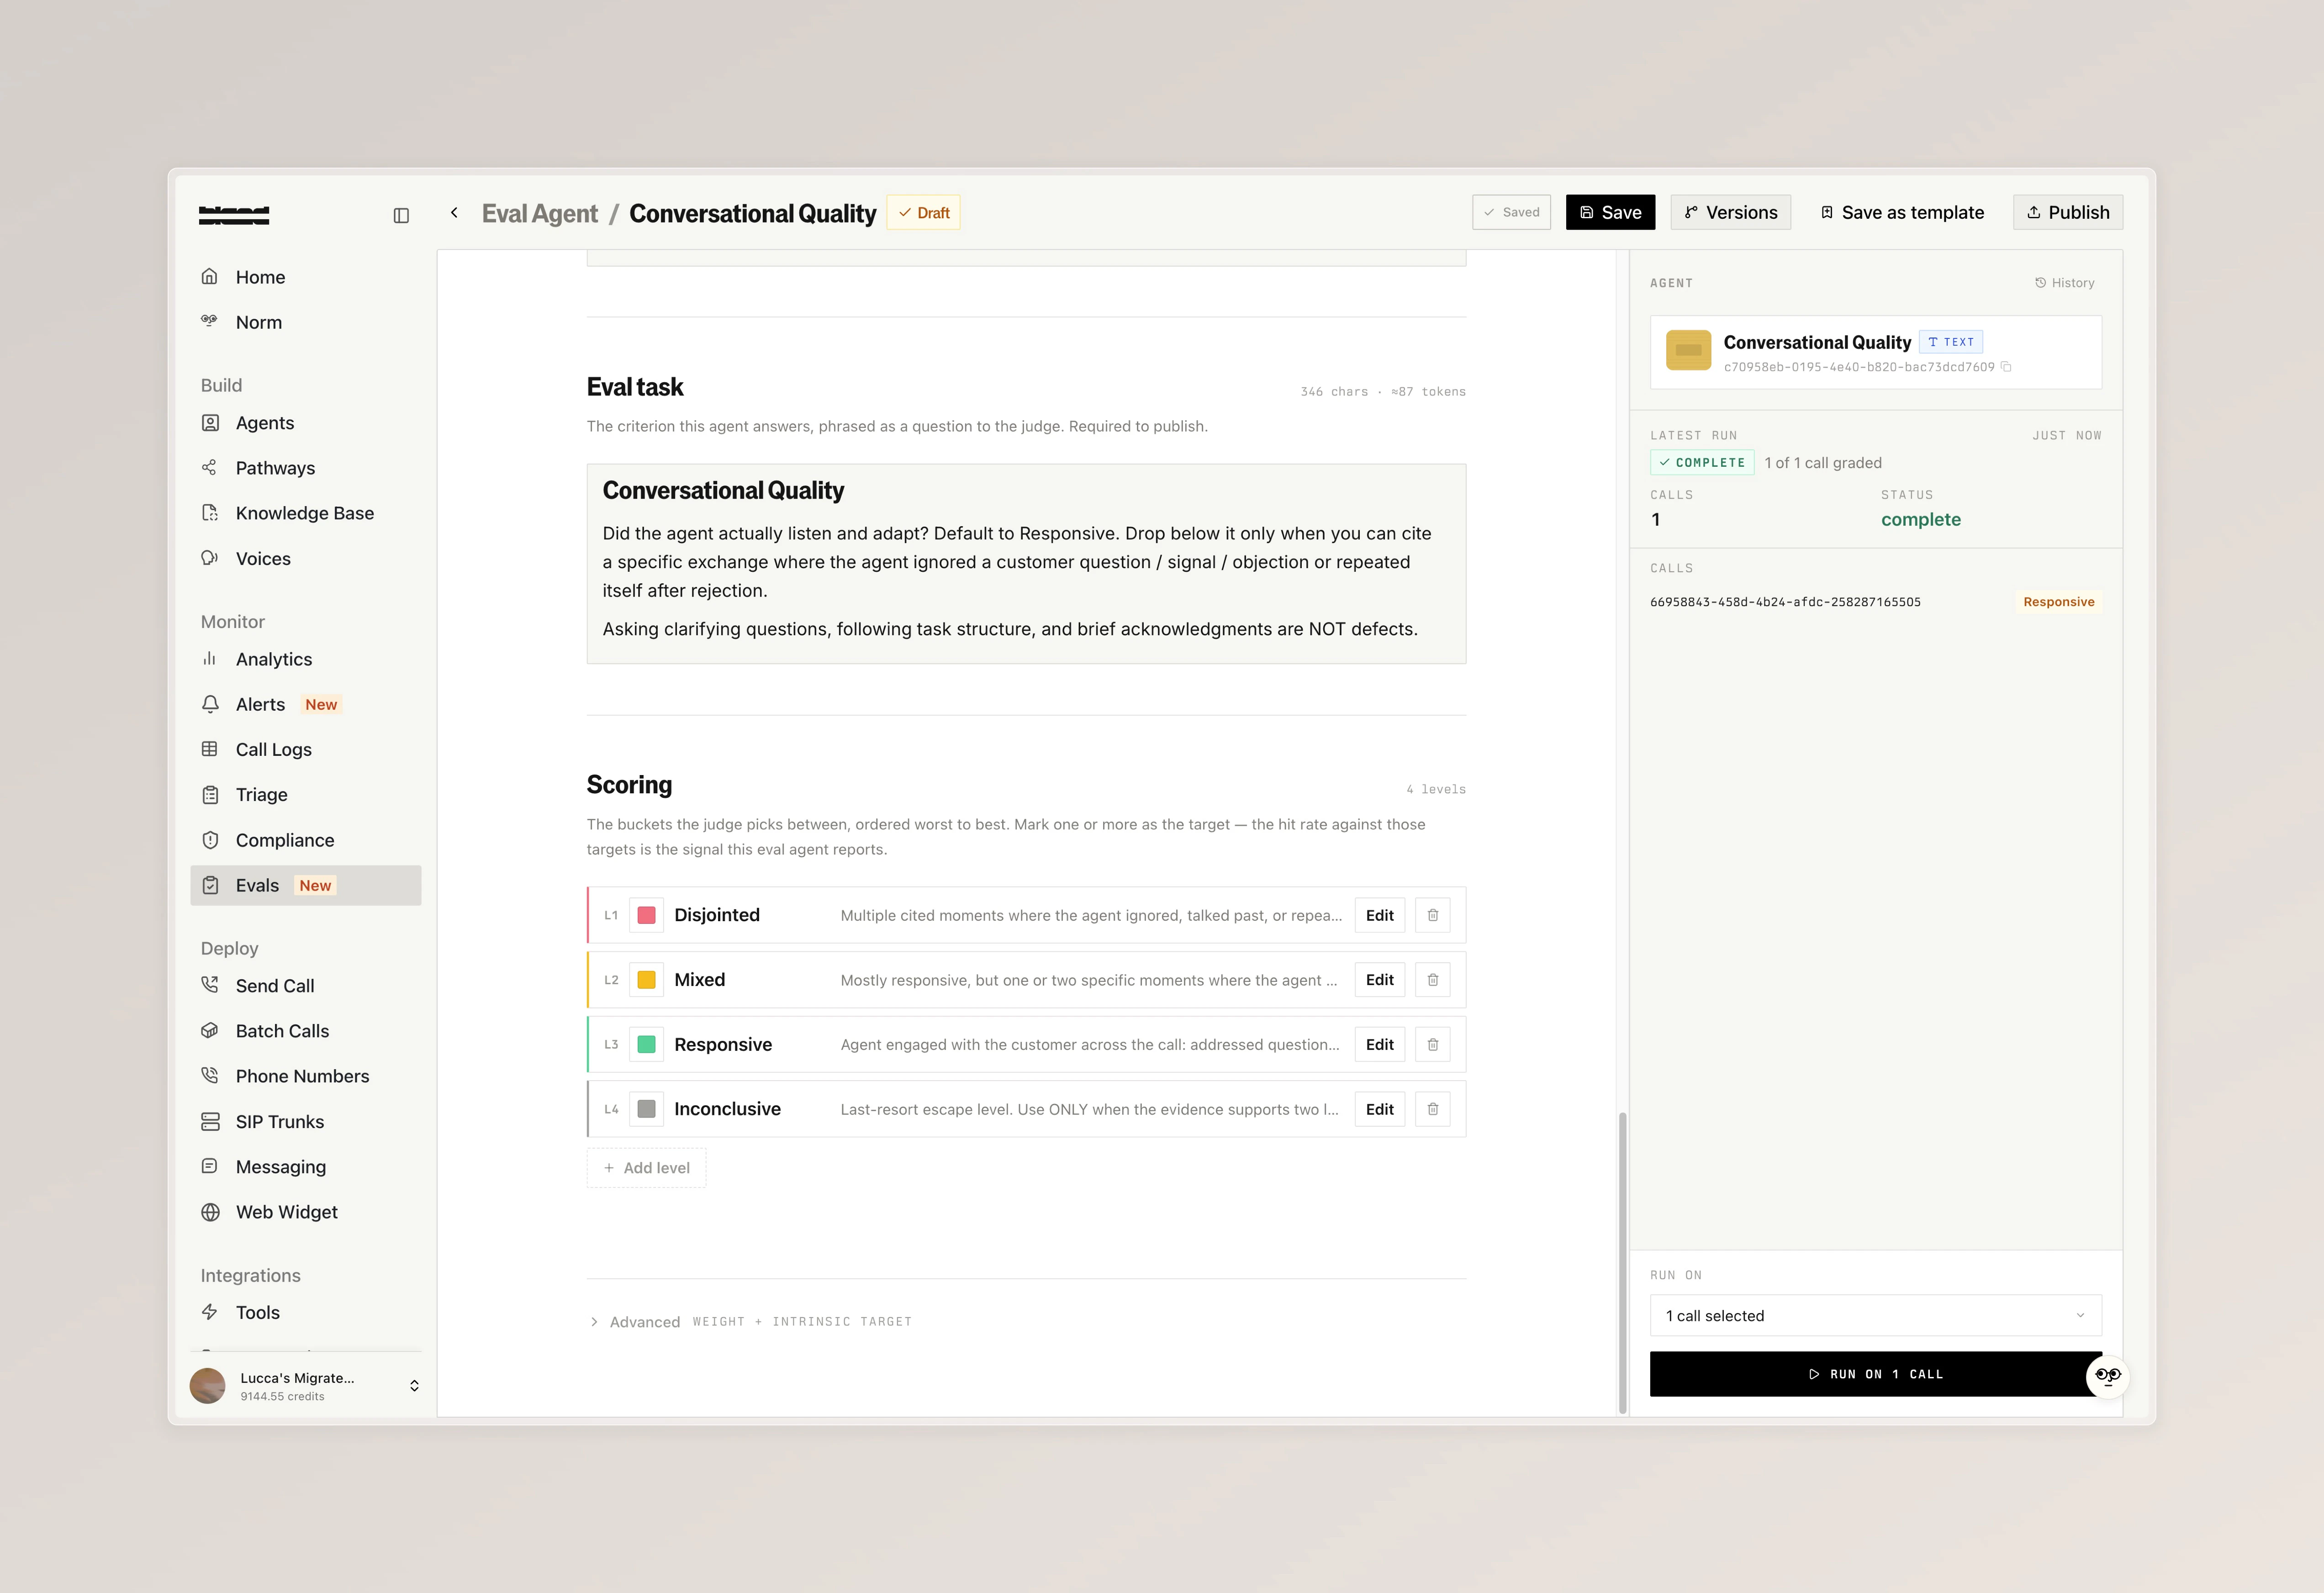
Task: Open Compliance page
Action: [x=305, y=840]
